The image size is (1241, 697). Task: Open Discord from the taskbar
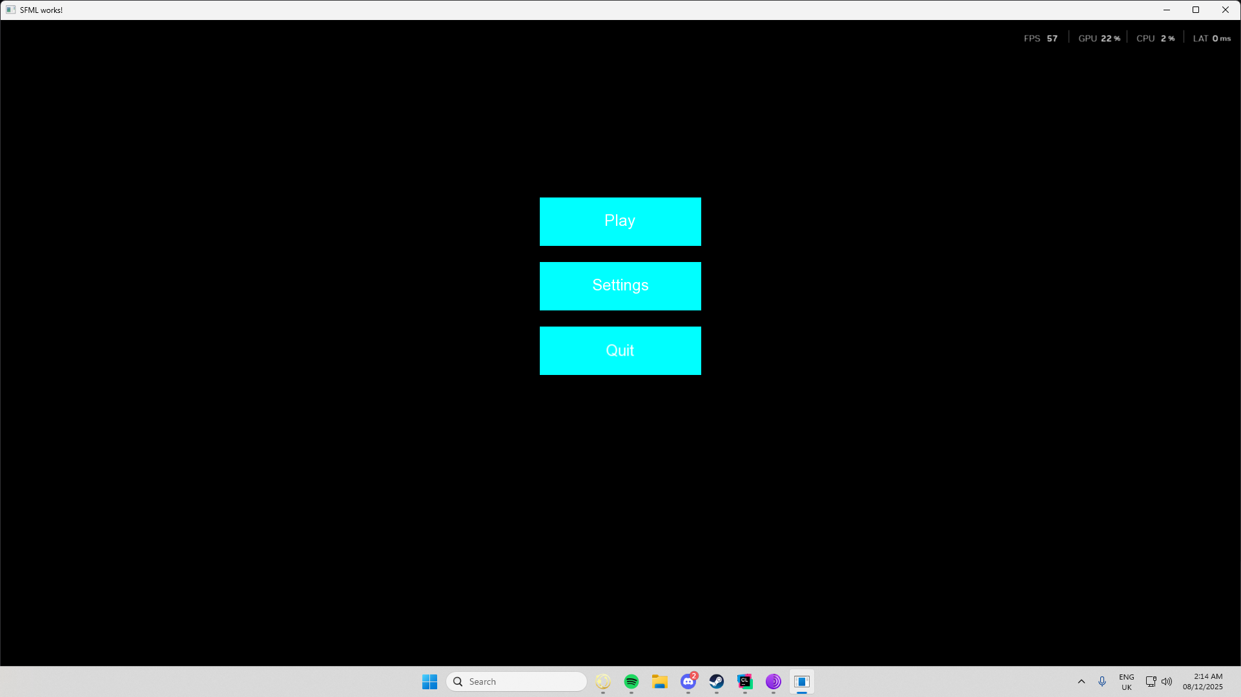pyautogui.click(x=688, y=682)
